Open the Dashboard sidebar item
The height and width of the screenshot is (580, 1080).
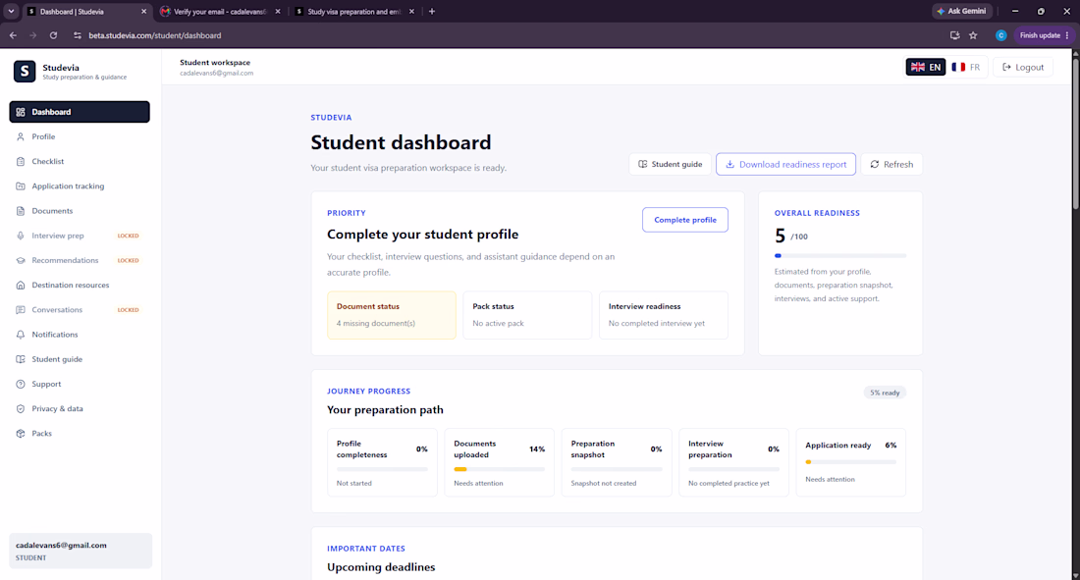pyautogui.click(x=80, y=112)
